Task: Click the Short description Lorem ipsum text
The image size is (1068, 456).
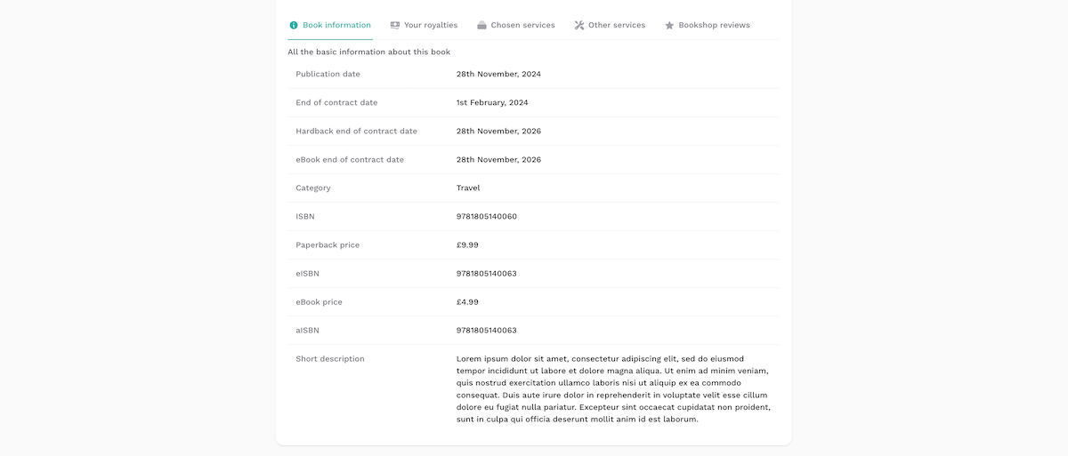Action: click(x=613, y=388)
